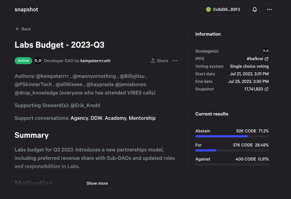Viewport: 291px width, 199px height.
Task: Click the wallet avatar icon
Action: (208, 9)
